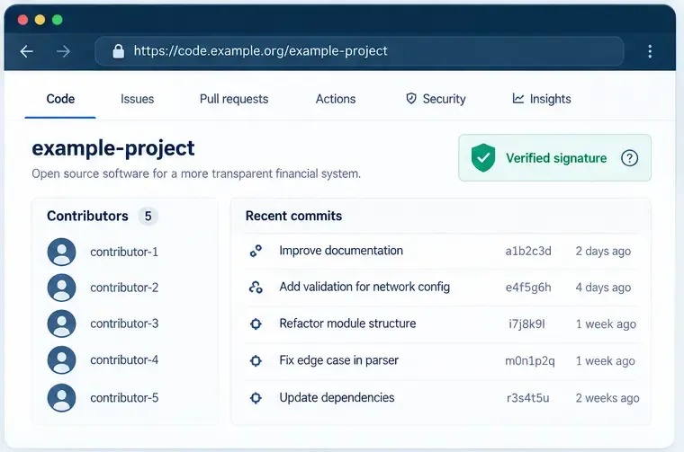
Task: Click commit hash a1b2c3d
Action: (x=528, y=252)
